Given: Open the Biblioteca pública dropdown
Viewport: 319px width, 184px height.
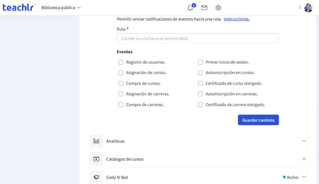Looking at the screenshot, I should coord(61,8).
